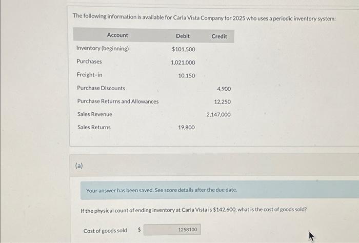359x243 pixels.
Task: Click the answer saved notification banner
Action: [220, 190]
